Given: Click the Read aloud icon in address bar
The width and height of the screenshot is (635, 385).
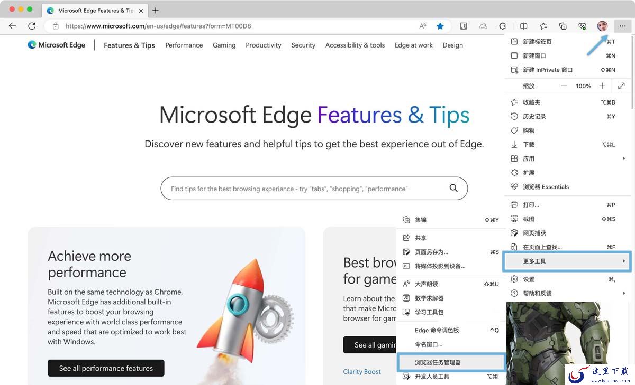Looking at the screenshot, I should (x=423, y=26).
